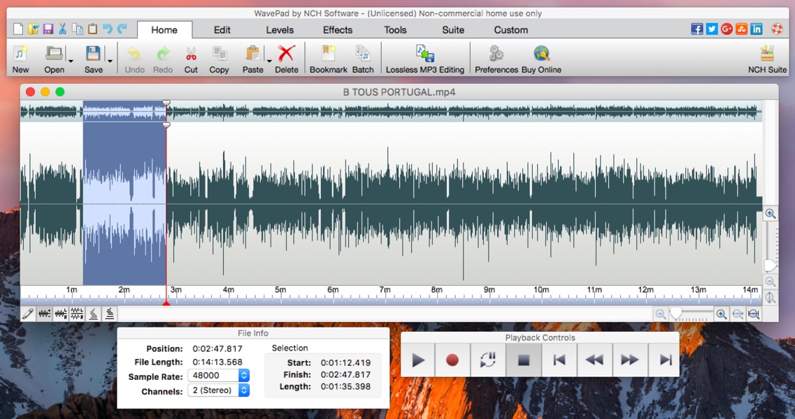The image size is (795, 419).
Task: Open the Batch converter tool
Action: pos(363,59)
